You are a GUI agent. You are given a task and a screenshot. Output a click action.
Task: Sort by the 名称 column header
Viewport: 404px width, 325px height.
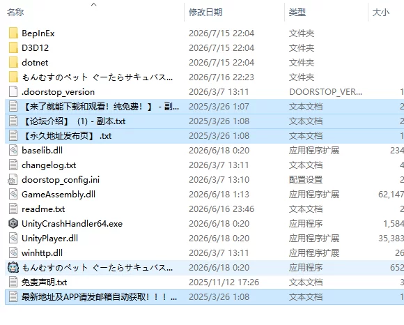[x=15, y=12]
